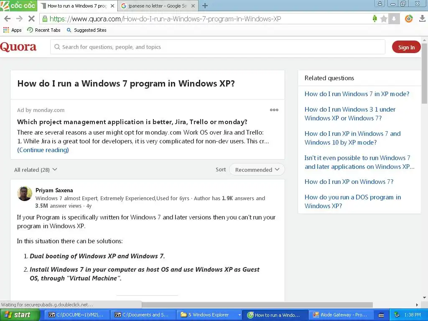Screen dimensions: 428x321
Task: Open 'How do I run Windows 7 in XP mode?'
Action: point(357,94)
